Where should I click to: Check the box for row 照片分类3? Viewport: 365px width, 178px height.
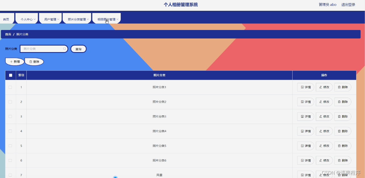[x=10, y=117]
